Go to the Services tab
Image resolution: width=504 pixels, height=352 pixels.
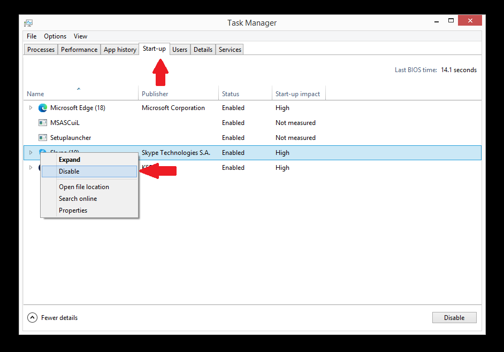point(230,50)
